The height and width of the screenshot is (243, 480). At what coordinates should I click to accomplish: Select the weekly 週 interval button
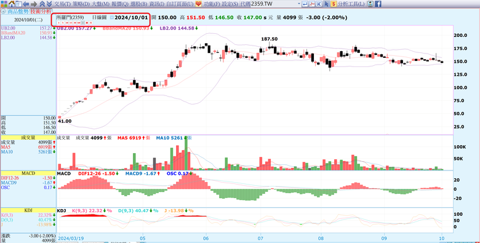(87, 23)
